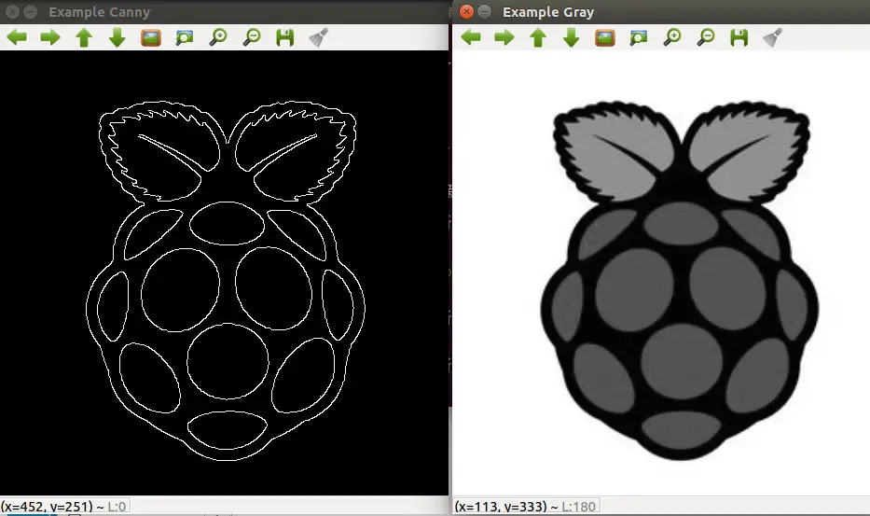Click pan left arrow in Example Gray window

471,37
